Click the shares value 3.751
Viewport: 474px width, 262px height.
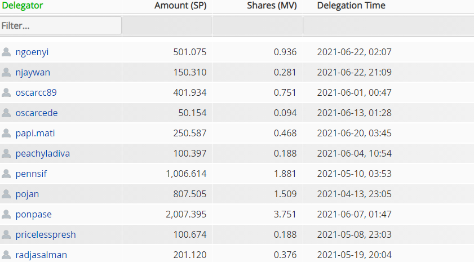pyautogui.click(x=285, y=214)
